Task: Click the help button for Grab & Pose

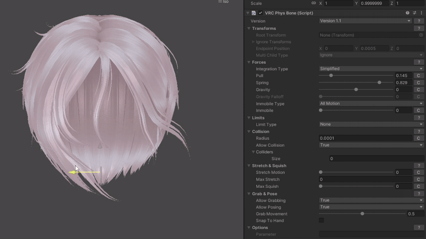Action: coord(420,194)
